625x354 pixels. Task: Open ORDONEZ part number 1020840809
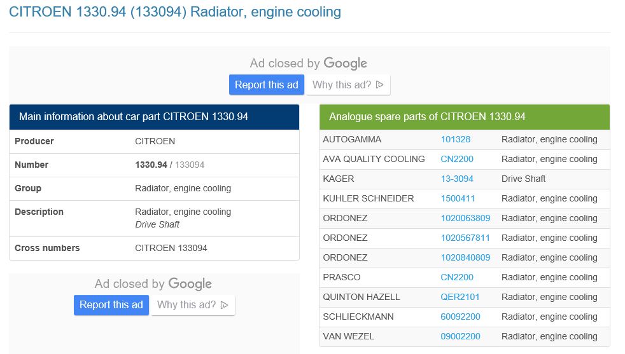pyautogui.click(x=465, y=257)
